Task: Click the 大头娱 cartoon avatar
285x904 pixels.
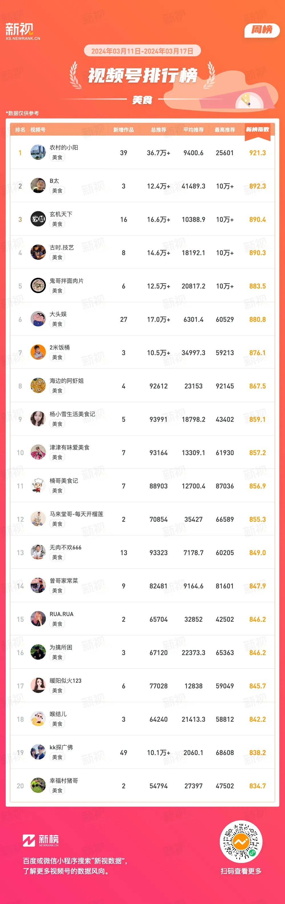Action: pyautogui.click(x=38, y=319)
